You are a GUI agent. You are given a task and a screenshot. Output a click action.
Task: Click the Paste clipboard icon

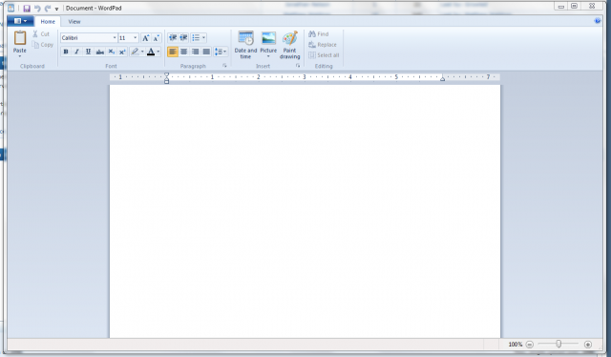tap(20, 38)
